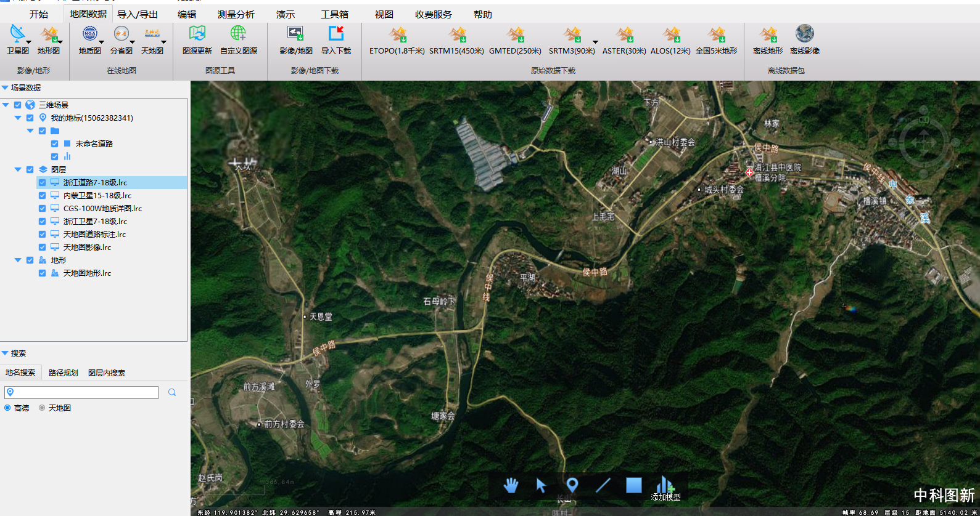Toggle checkbox for 我的地标(15062382341)
The width and height of the screenshot is (980, 516).
click(x=30, y=118)
